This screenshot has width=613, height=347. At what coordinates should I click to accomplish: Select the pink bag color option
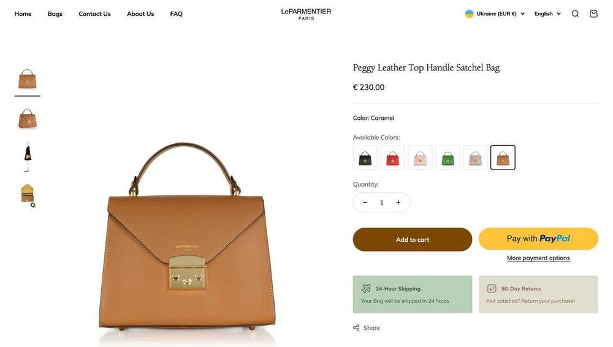click(x=421, y=158)
